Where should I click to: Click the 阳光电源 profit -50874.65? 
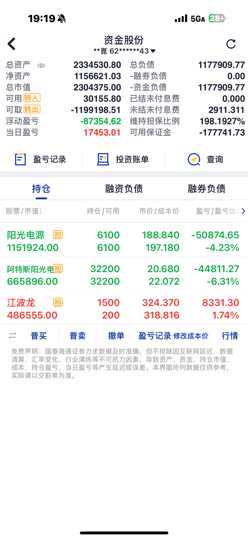[x=215, y=235]
